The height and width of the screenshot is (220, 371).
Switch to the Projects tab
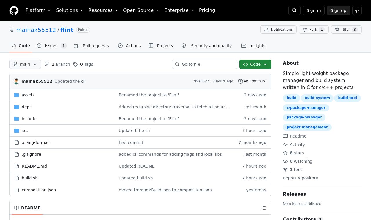coord(161,46)
